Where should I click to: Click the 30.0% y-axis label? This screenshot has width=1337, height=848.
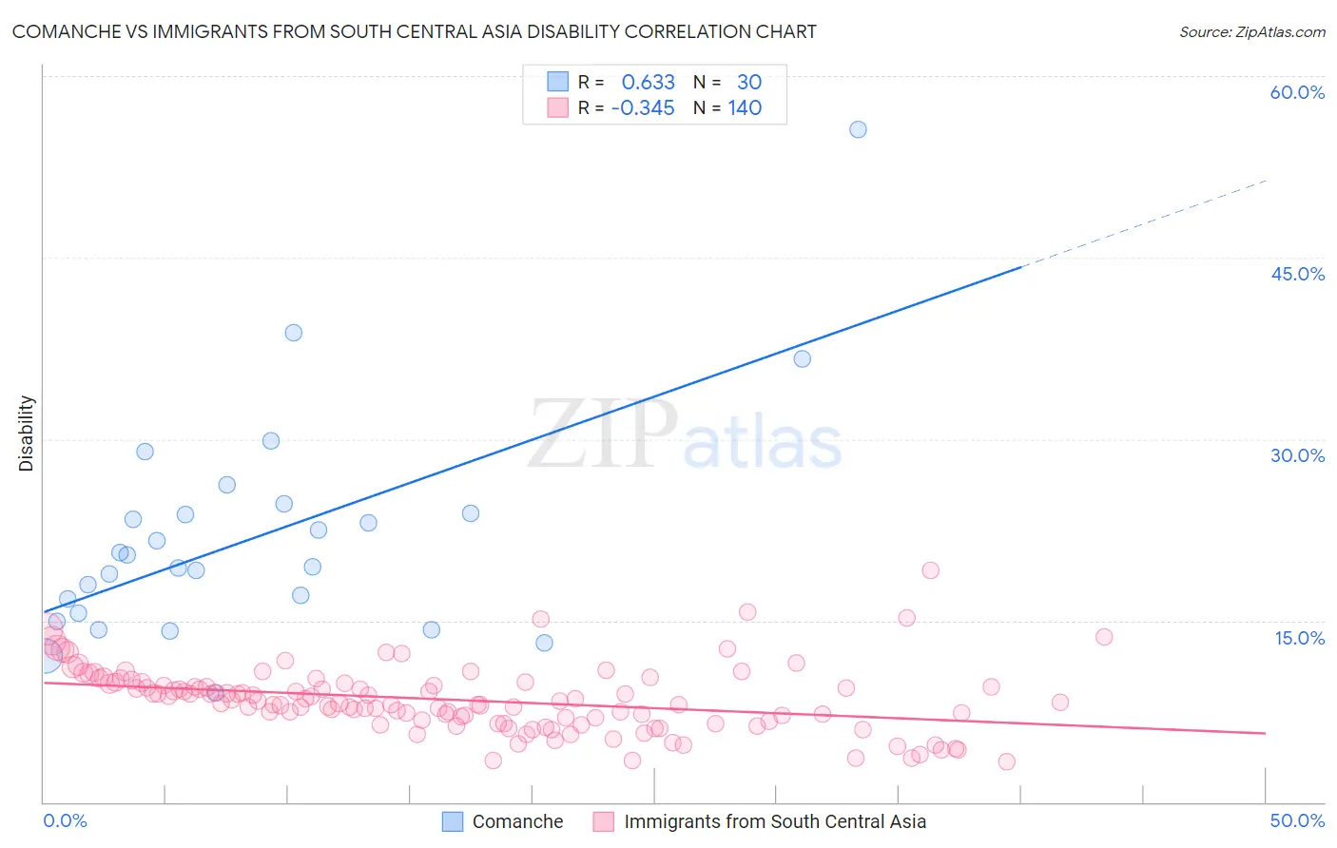1297,455
